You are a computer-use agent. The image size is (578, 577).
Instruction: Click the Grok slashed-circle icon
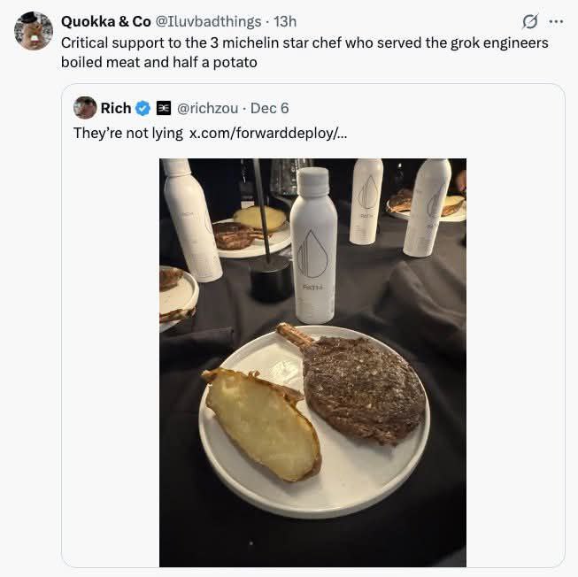[530, 21]
